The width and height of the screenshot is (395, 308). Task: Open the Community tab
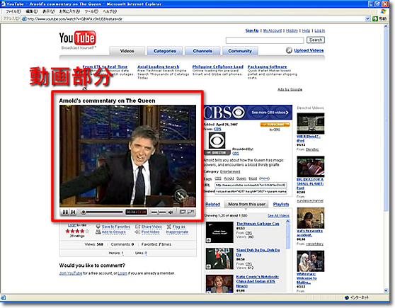240,51
